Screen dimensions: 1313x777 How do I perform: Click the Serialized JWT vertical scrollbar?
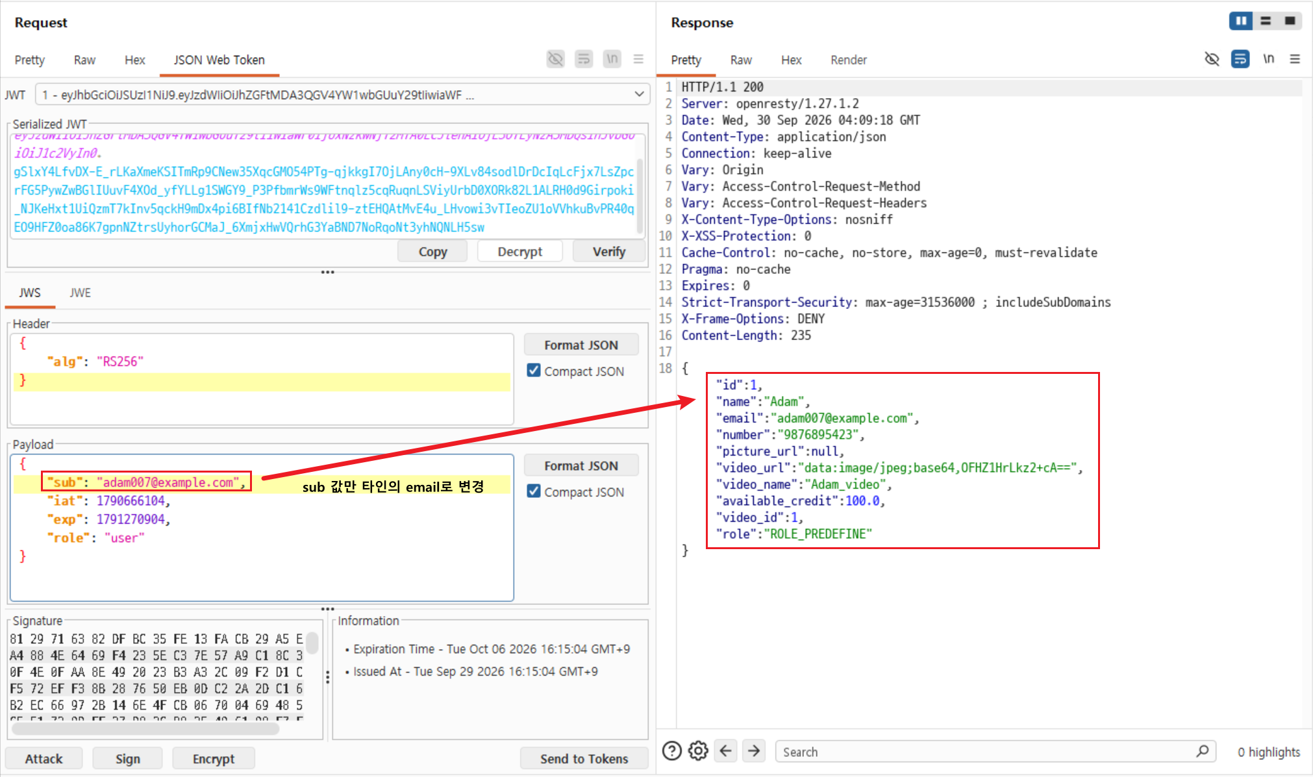point(640,195)
